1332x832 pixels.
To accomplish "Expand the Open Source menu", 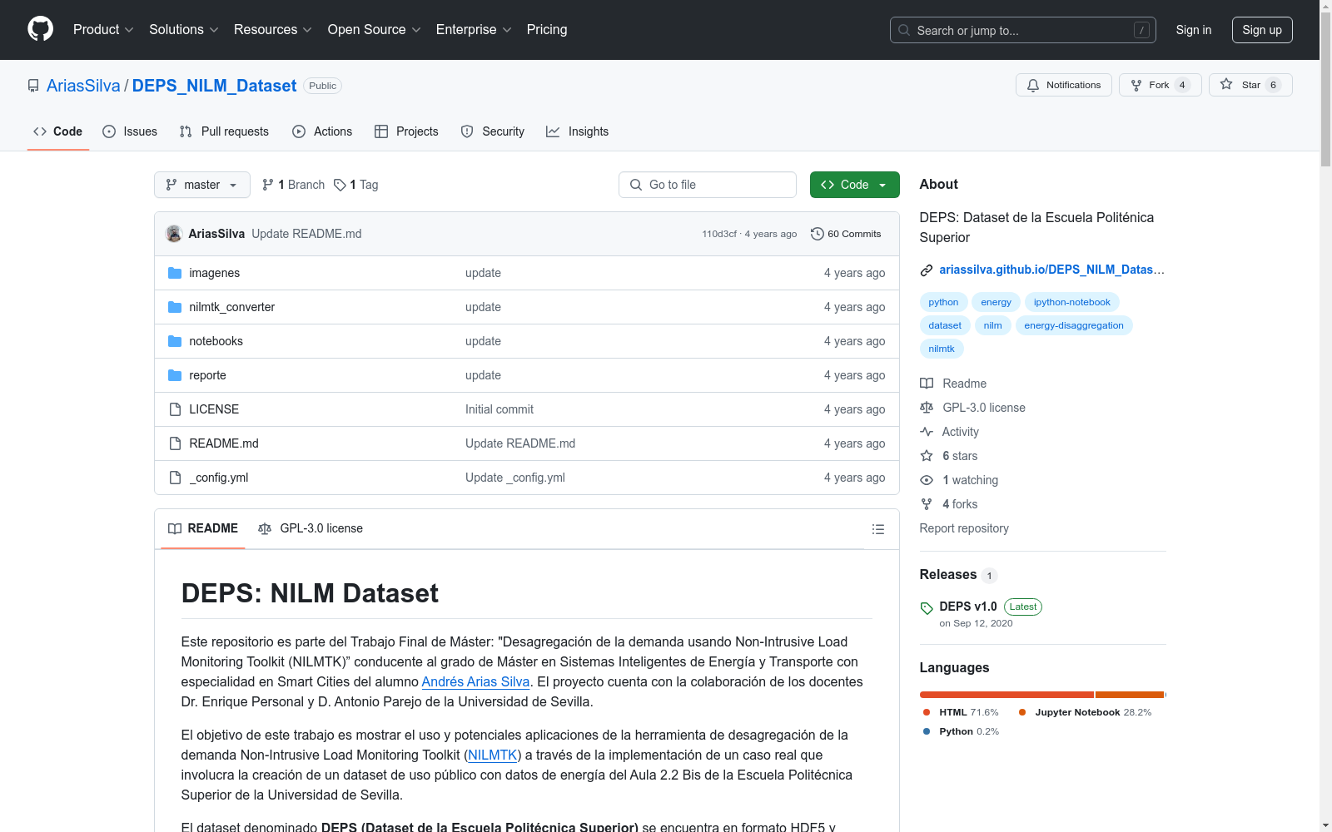I will point(375,30).
